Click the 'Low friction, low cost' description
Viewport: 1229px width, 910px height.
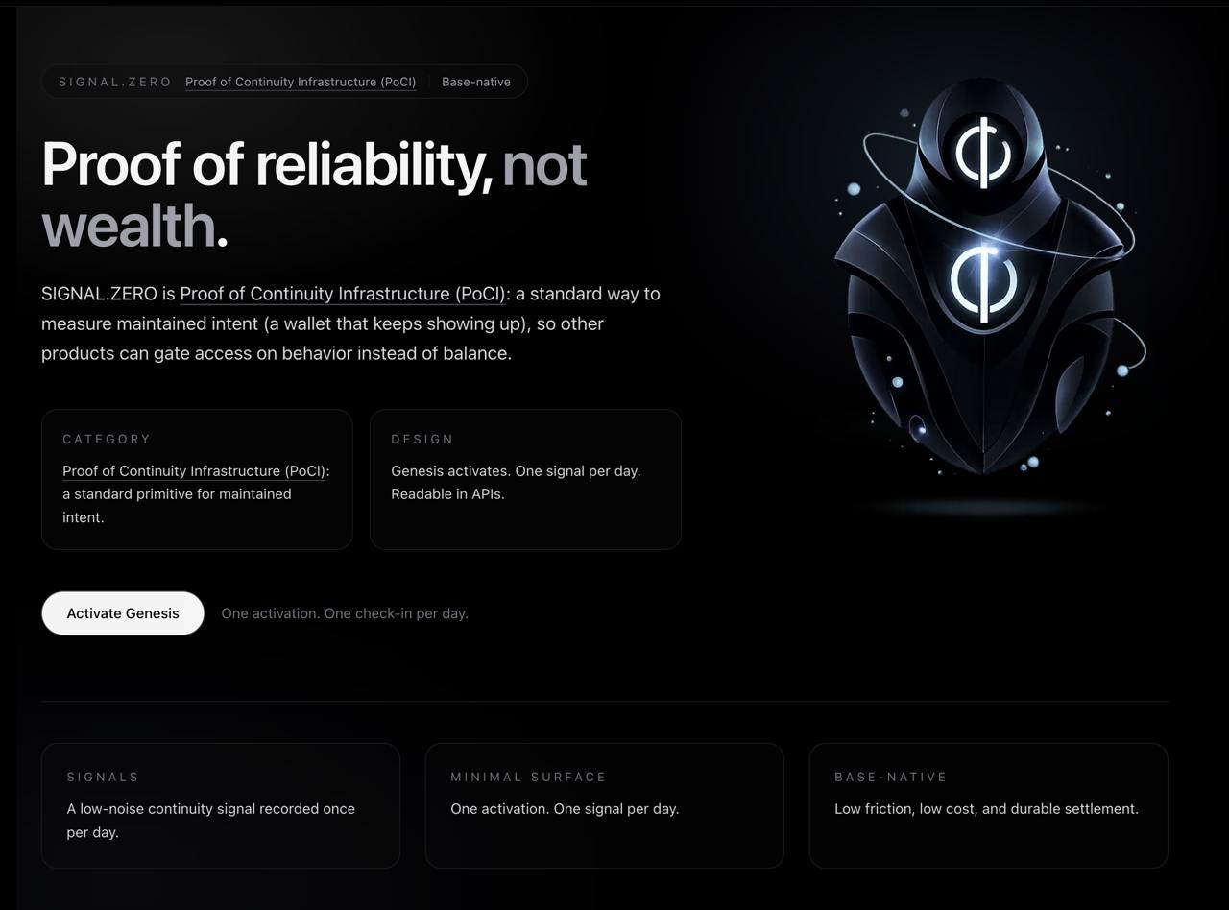[x=986, y=809]
